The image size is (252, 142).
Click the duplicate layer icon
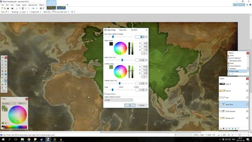pos(226,128)
